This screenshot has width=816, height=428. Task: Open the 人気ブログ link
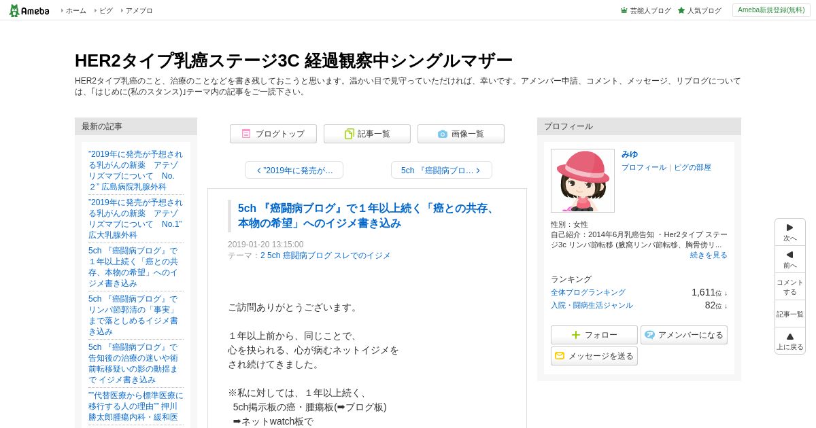tap(704, 11)
